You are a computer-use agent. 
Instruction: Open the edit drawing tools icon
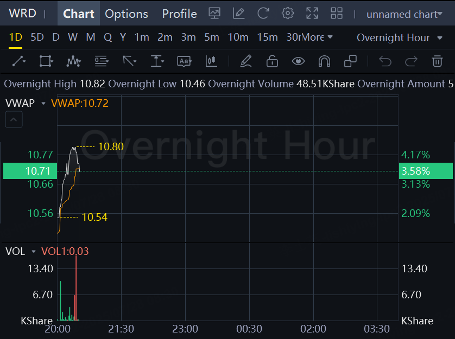click(x=239, y=14)
